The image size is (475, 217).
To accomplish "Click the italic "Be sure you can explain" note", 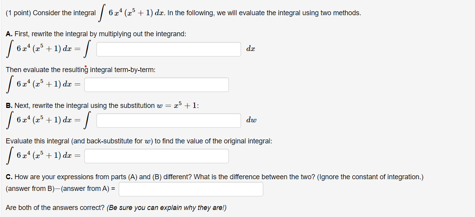I will coord(166,208).
